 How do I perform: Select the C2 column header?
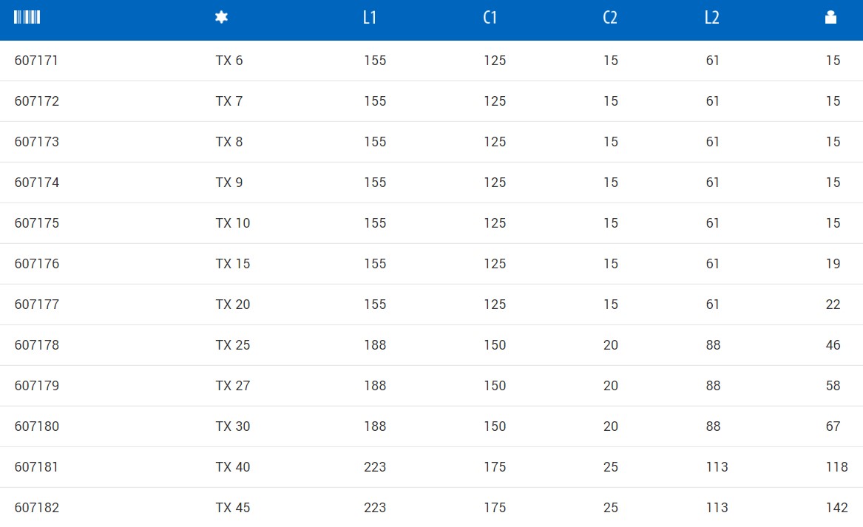click(x=610, y=18)
